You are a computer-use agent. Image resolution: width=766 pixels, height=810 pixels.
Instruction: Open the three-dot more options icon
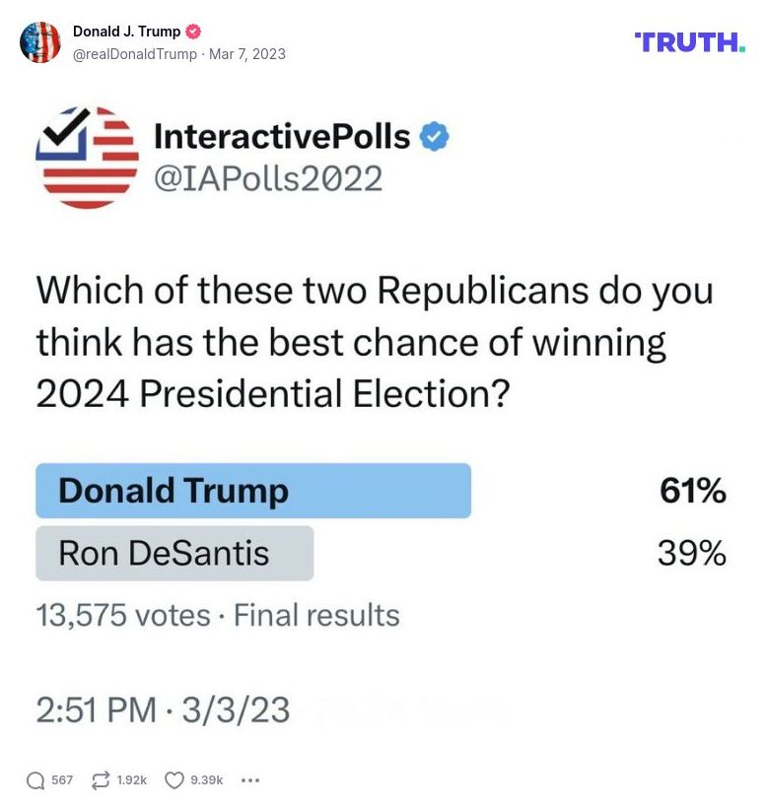[x=250, y=779]
